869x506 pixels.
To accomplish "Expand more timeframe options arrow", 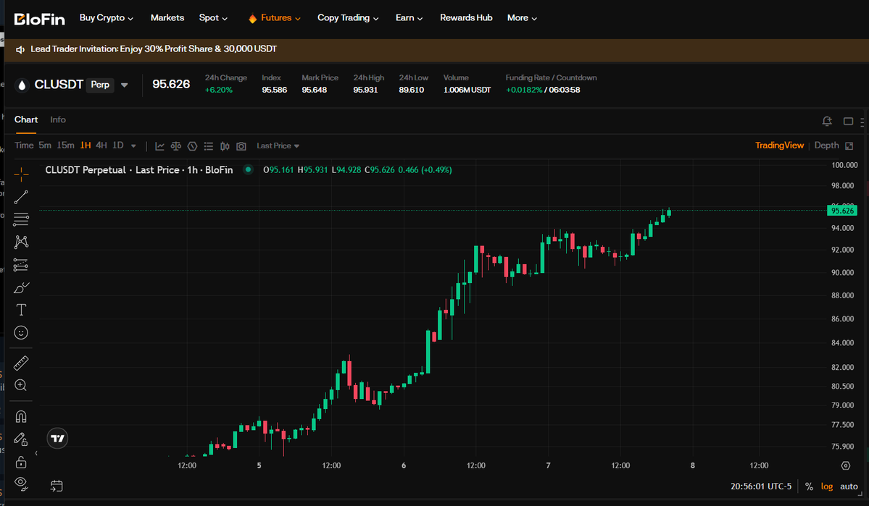I will (x=133, y=146).
